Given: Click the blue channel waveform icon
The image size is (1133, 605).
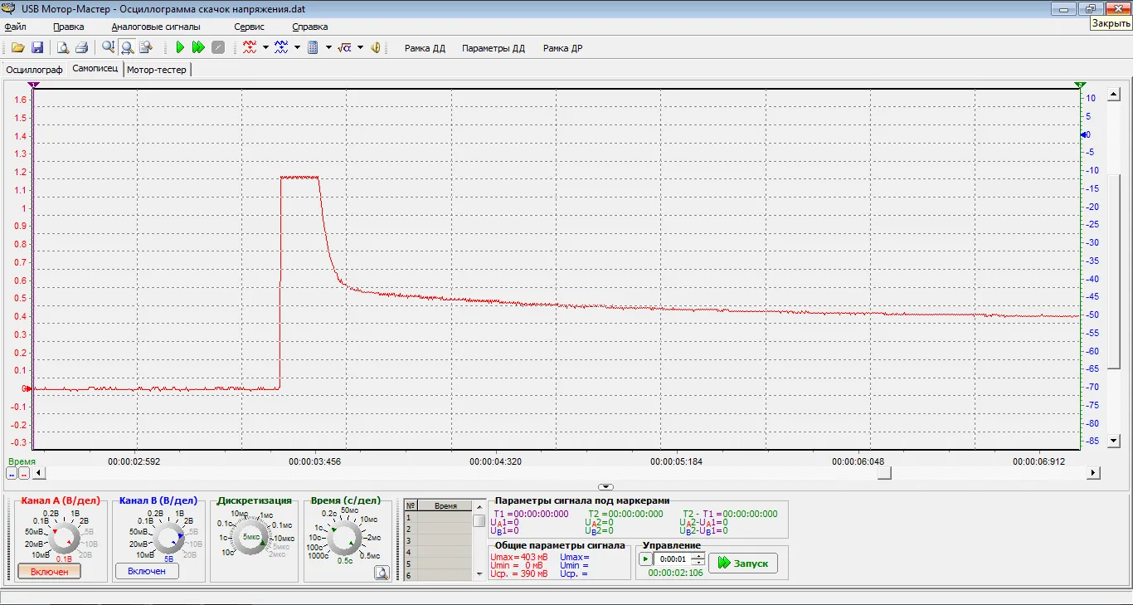Looking at the screenshot, I should point(281,48).
